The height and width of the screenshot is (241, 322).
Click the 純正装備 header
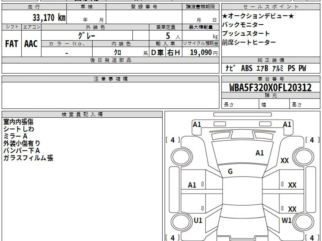coord(271,60)
